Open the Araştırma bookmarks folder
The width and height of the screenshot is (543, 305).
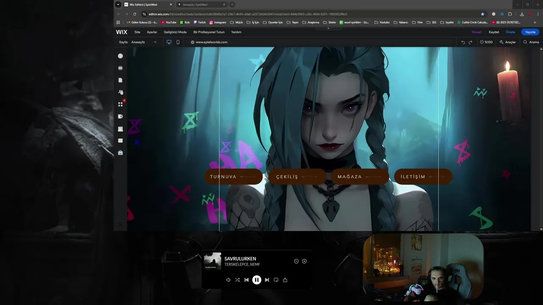311,22
